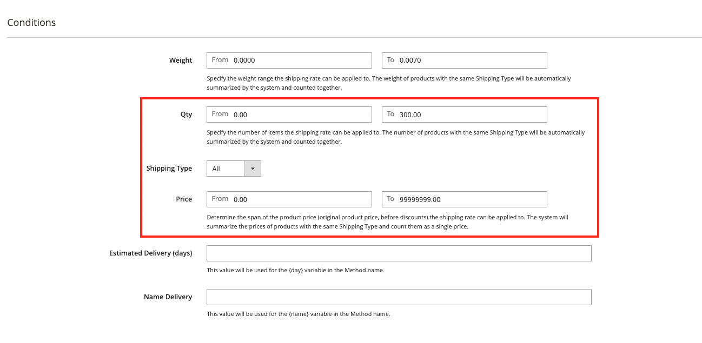Screen dimensions: 702x343
Task: Click the Weight To input field
Action: [465, 60]
